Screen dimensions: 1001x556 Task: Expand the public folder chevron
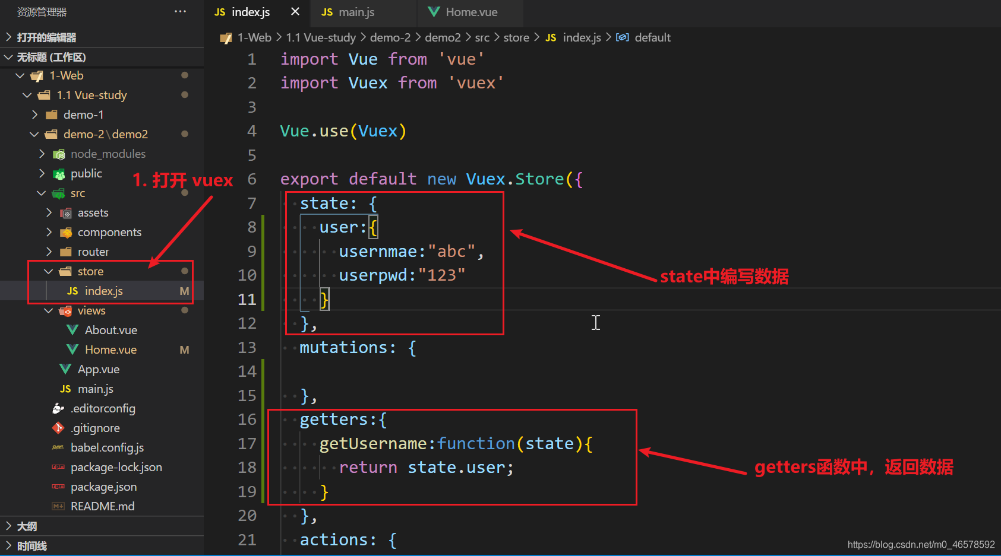click(42, 173)
